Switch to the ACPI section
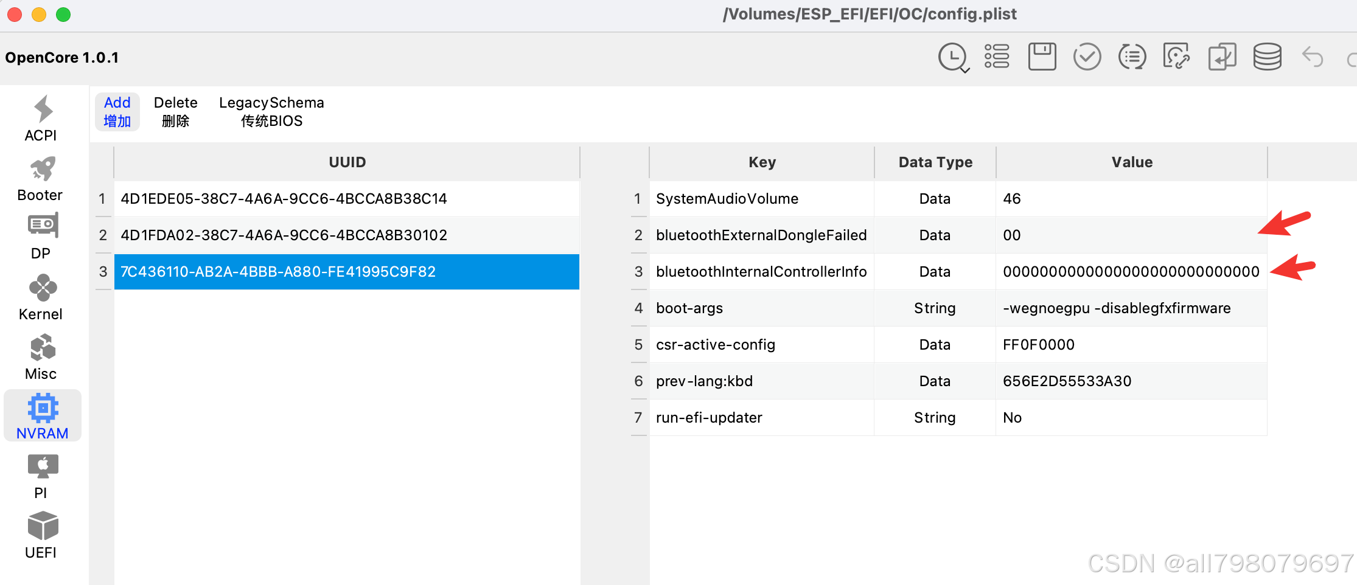This screenshot has height=585, width=1357. [x=40, y=119]
